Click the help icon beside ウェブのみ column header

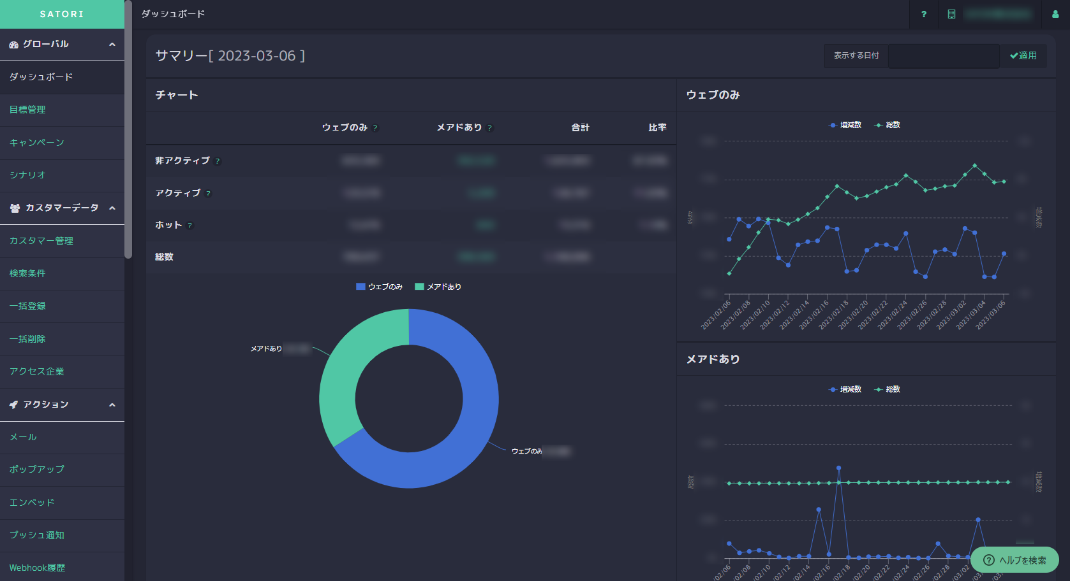tap(375, 128)
